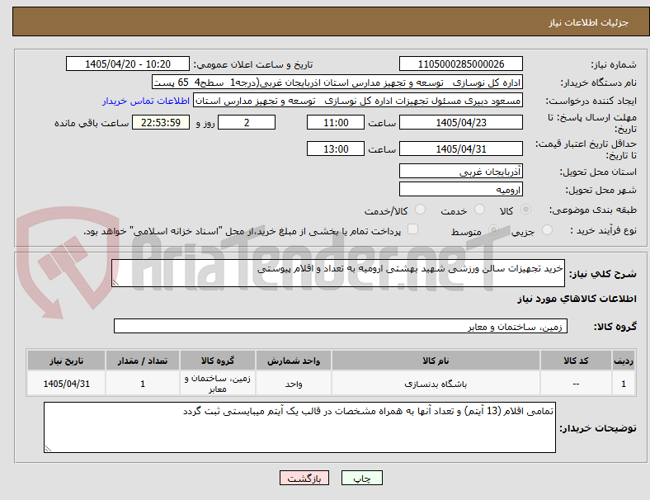
Task: Click the بازگشت back button
Action: pyautogui.click(x=304, y=478)
